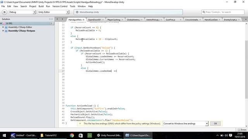
Task: Open the Windows Store taskbar icon
Action: tap(81, 136)
